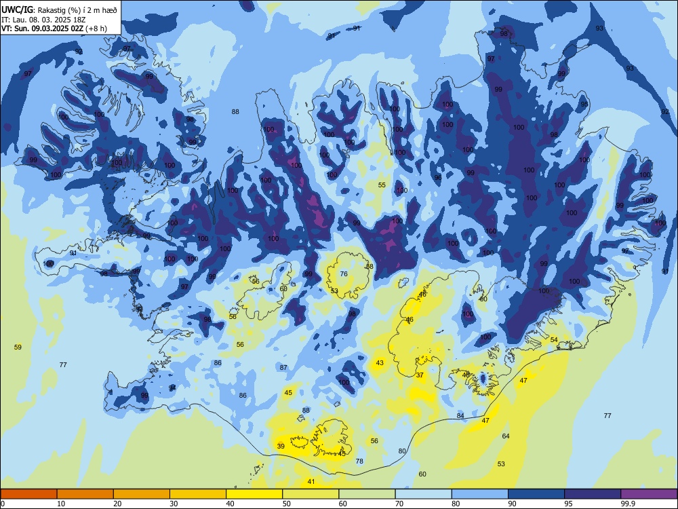Select the pale yellow 50–60 legend swatch
The width and height of the screenshot is (678, 509).
coord(311,494)
